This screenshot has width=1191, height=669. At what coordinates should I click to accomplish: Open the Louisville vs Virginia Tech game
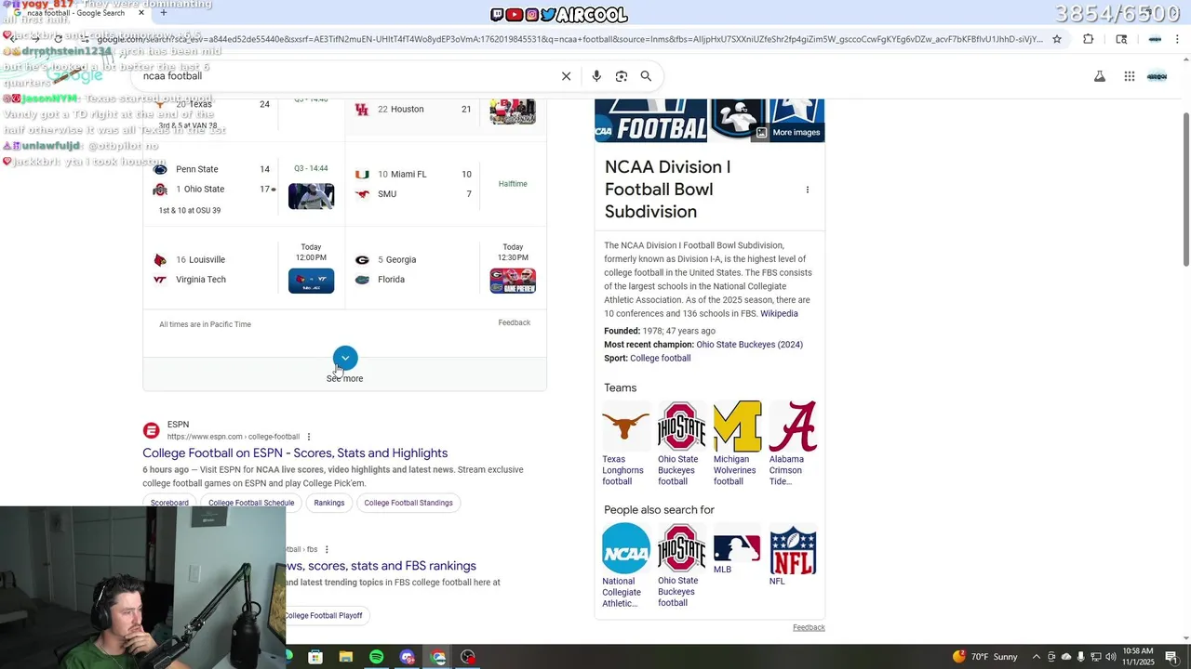pos(244,269)
